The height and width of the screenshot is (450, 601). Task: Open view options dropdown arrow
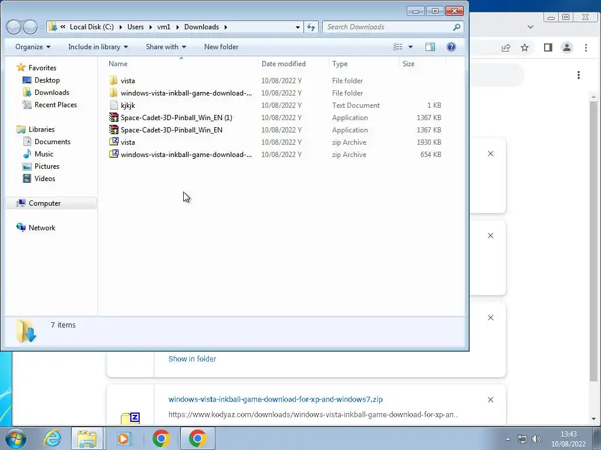click(x=410, y=47)
